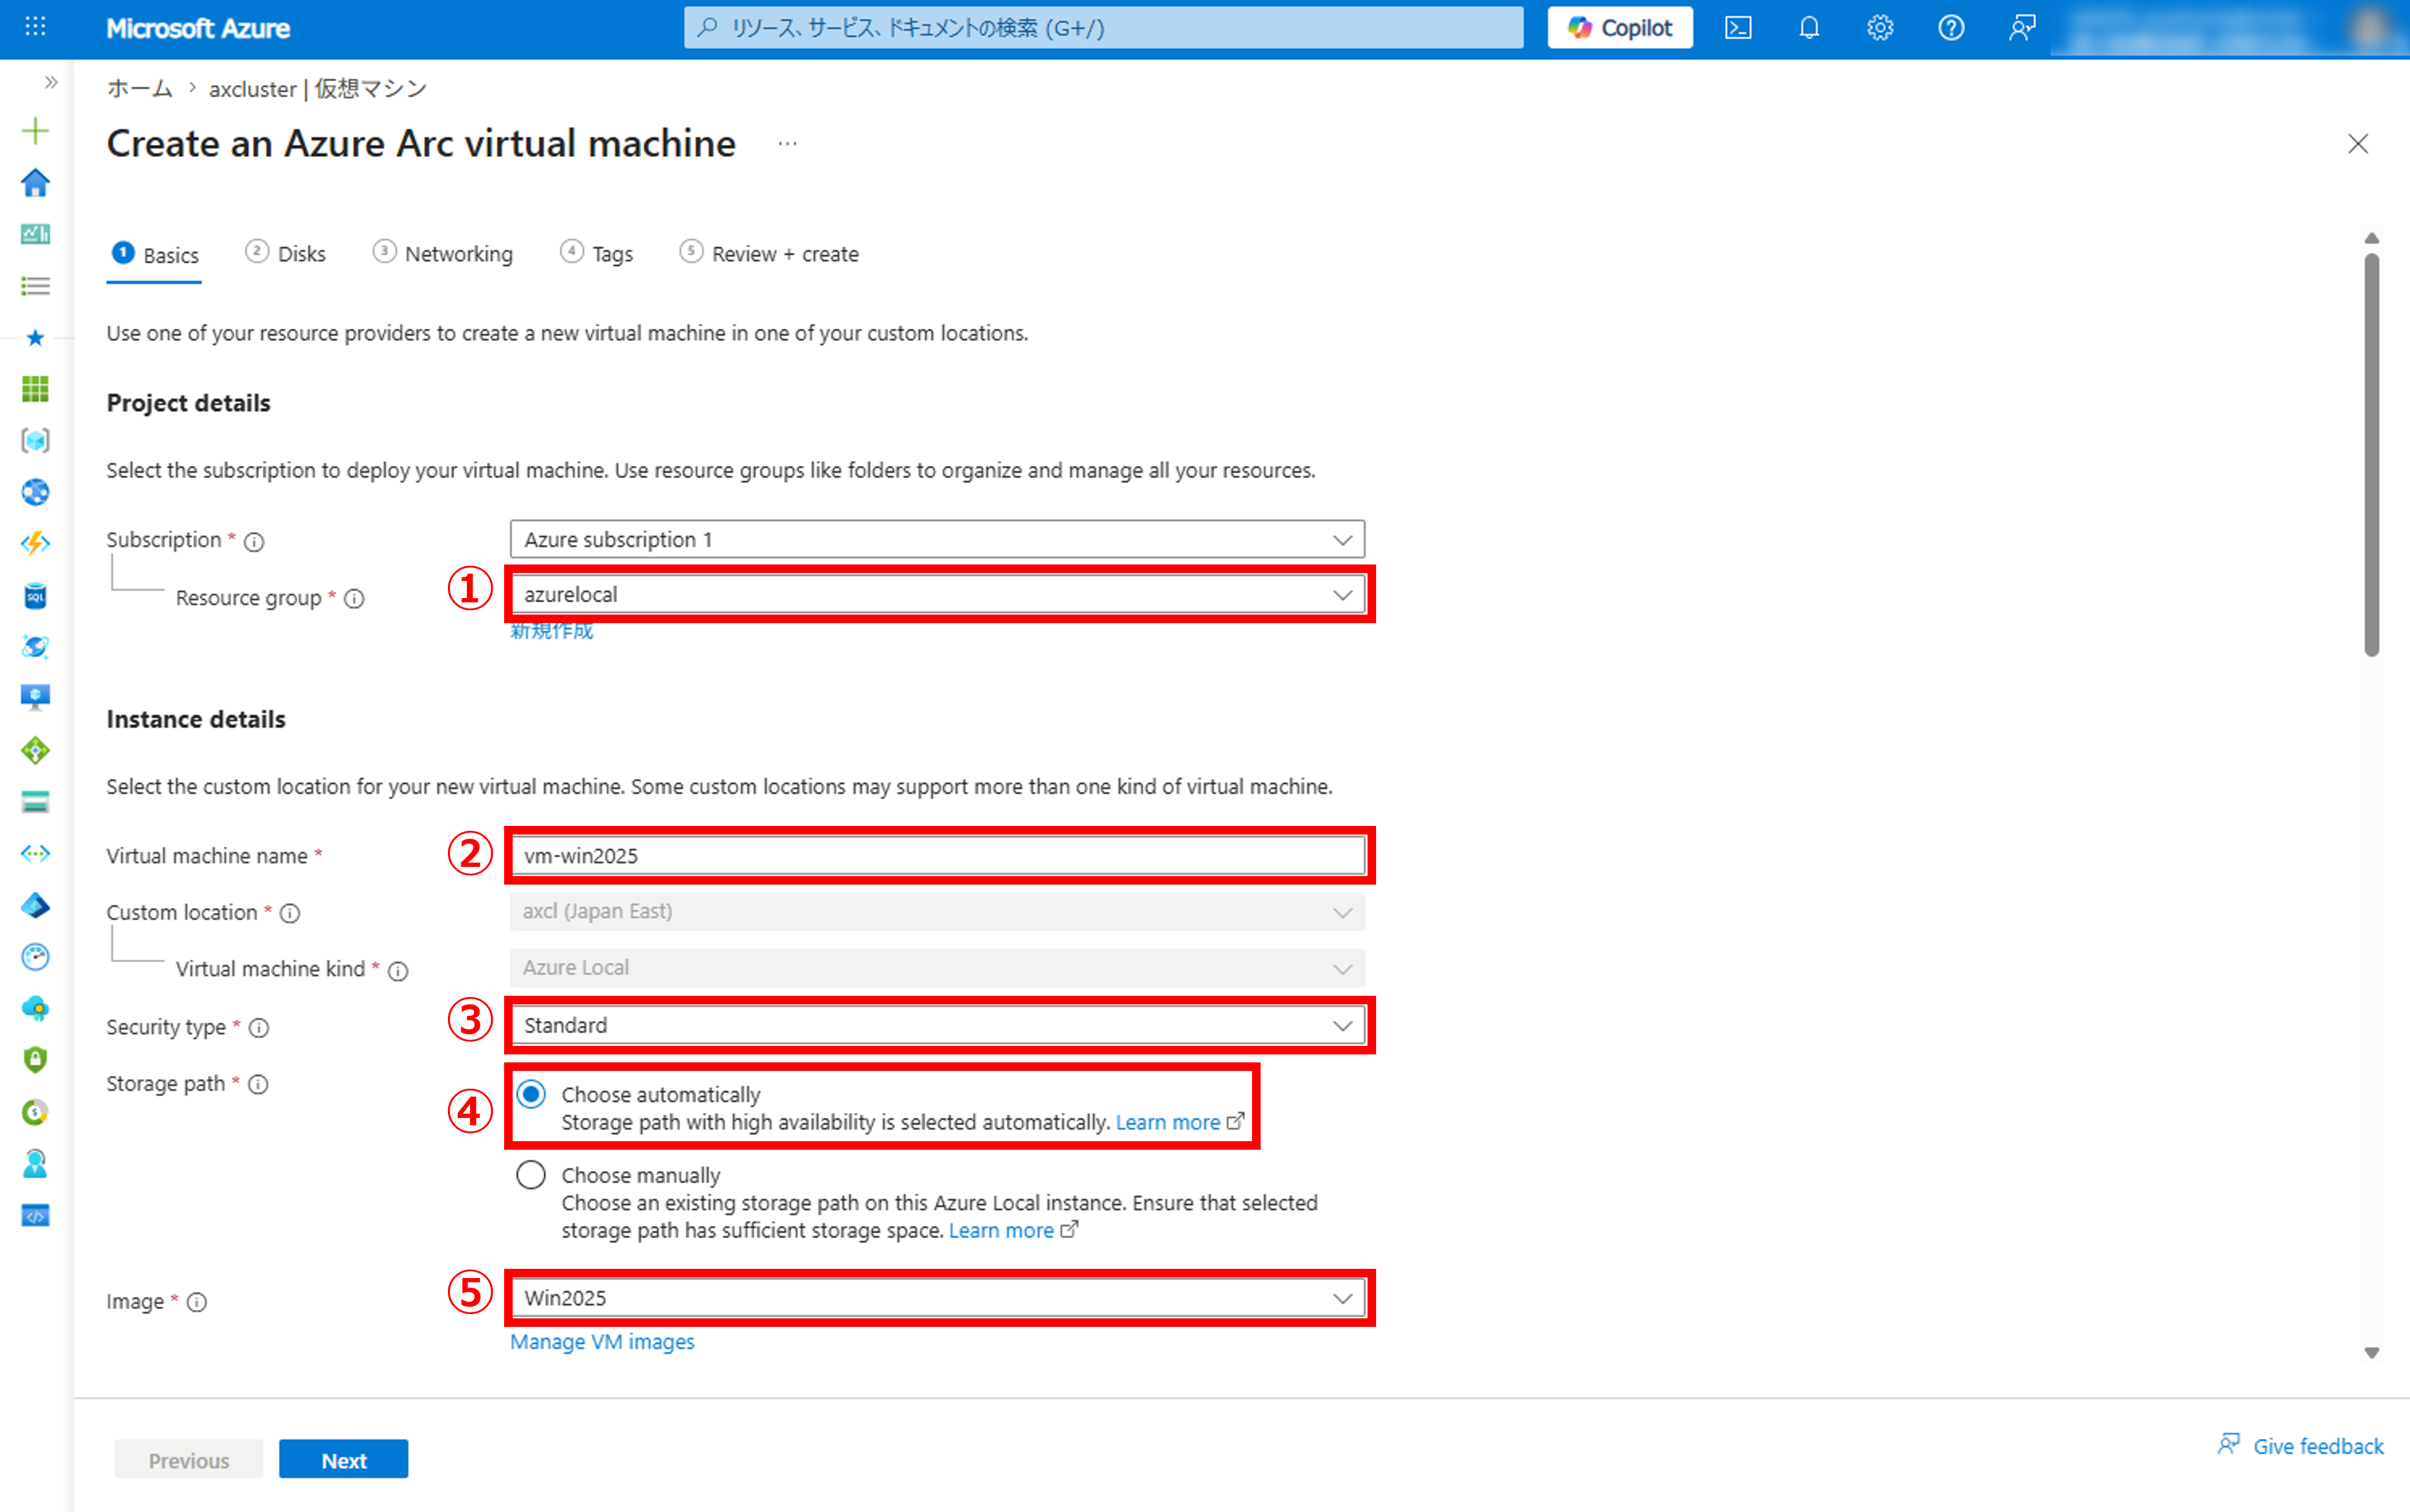
Task: Open the Copilot button
Action: coord(1620,28)
